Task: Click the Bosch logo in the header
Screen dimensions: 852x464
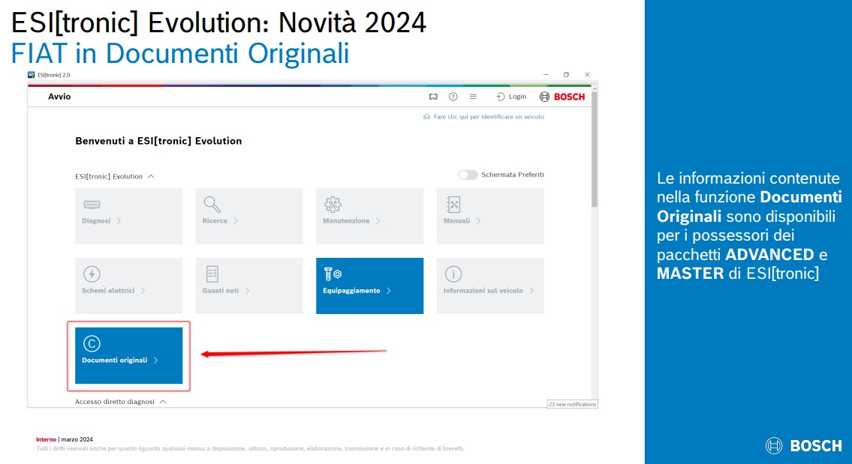Action: 561,97
